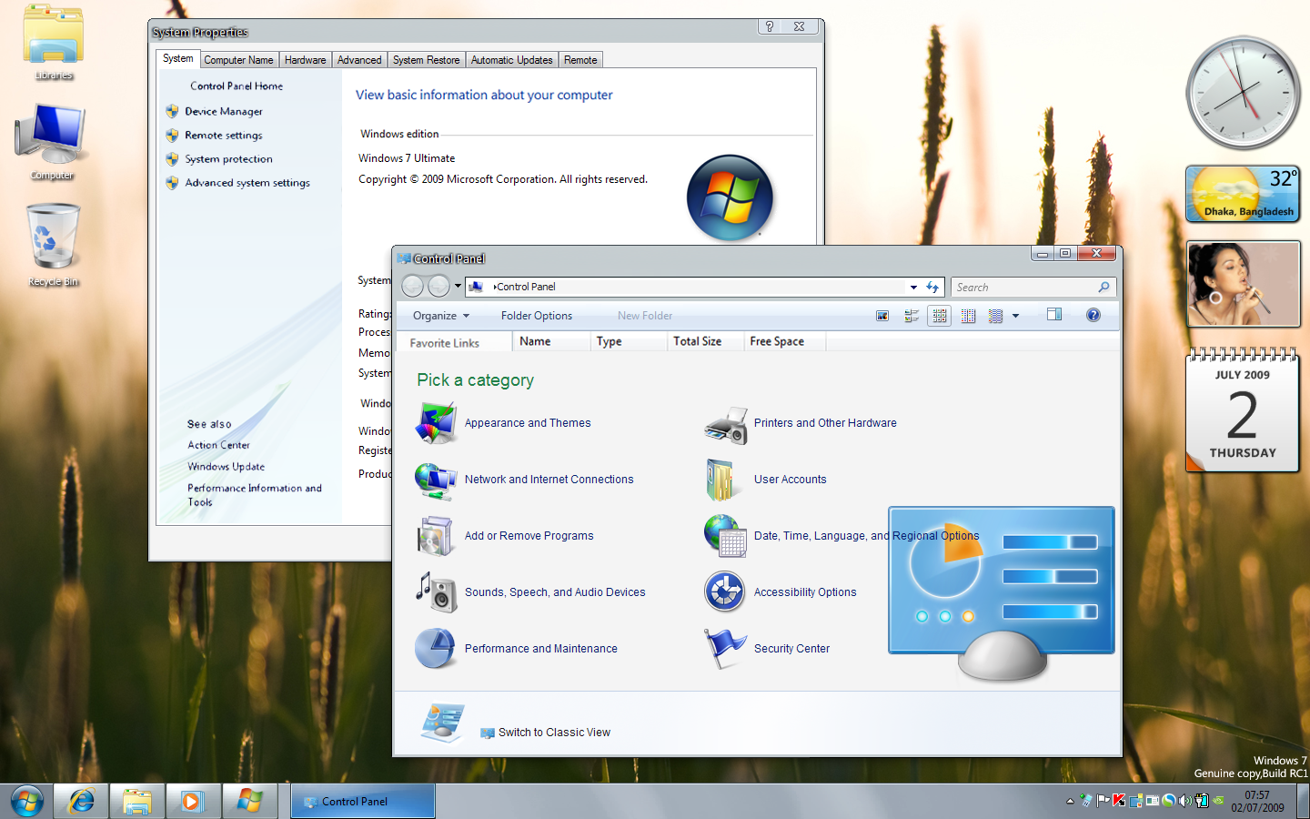Click the refresh arrows icon in address bar
Viewport: 1310px width, 819px height.
tap(932, 287)
